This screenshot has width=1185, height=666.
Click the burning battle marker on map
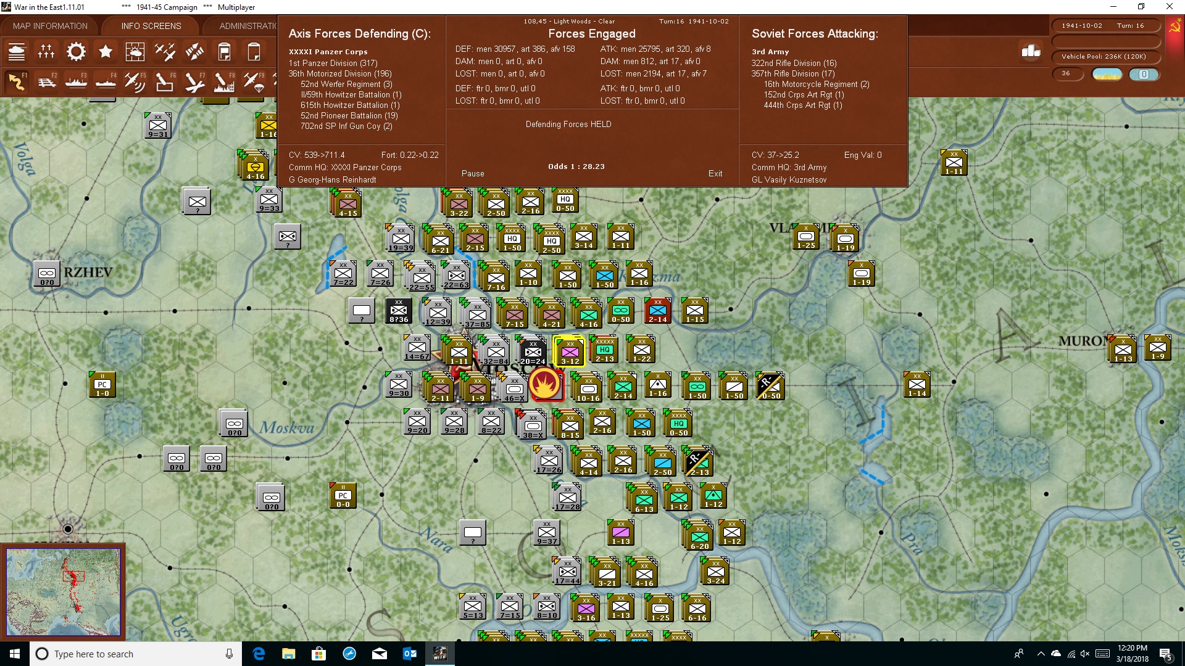point(545,384)
